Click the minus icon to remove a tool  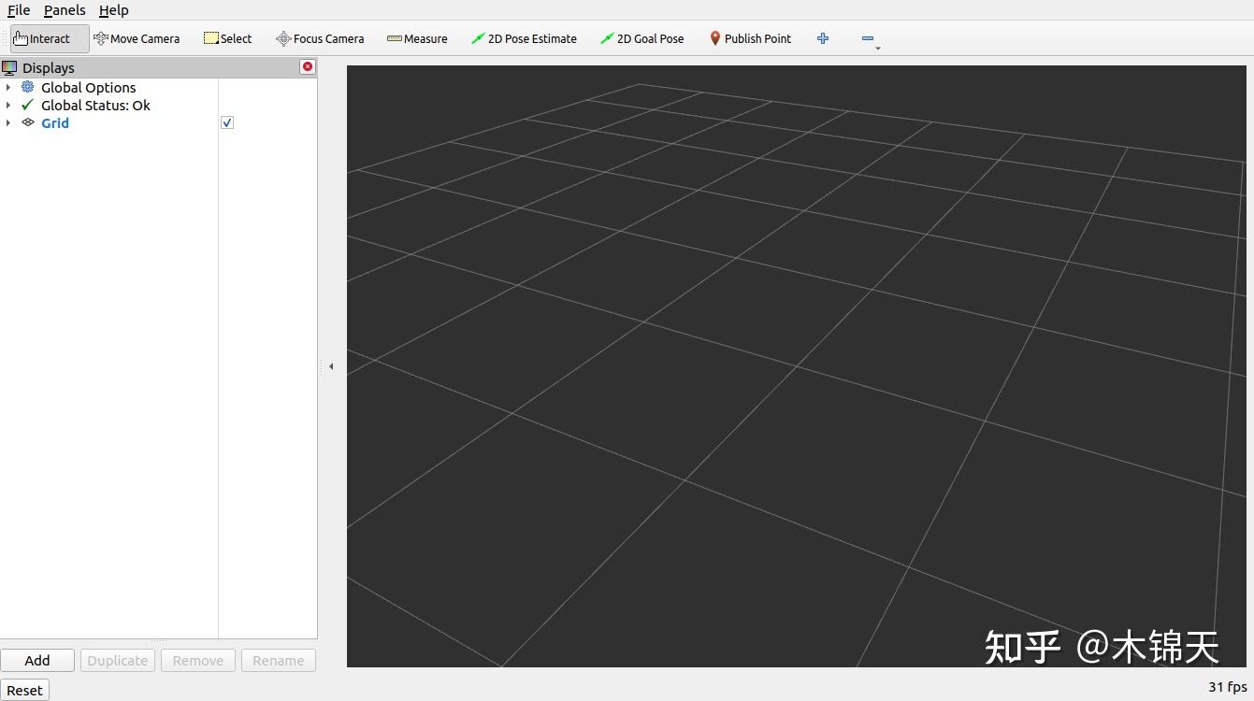[866, 37]
